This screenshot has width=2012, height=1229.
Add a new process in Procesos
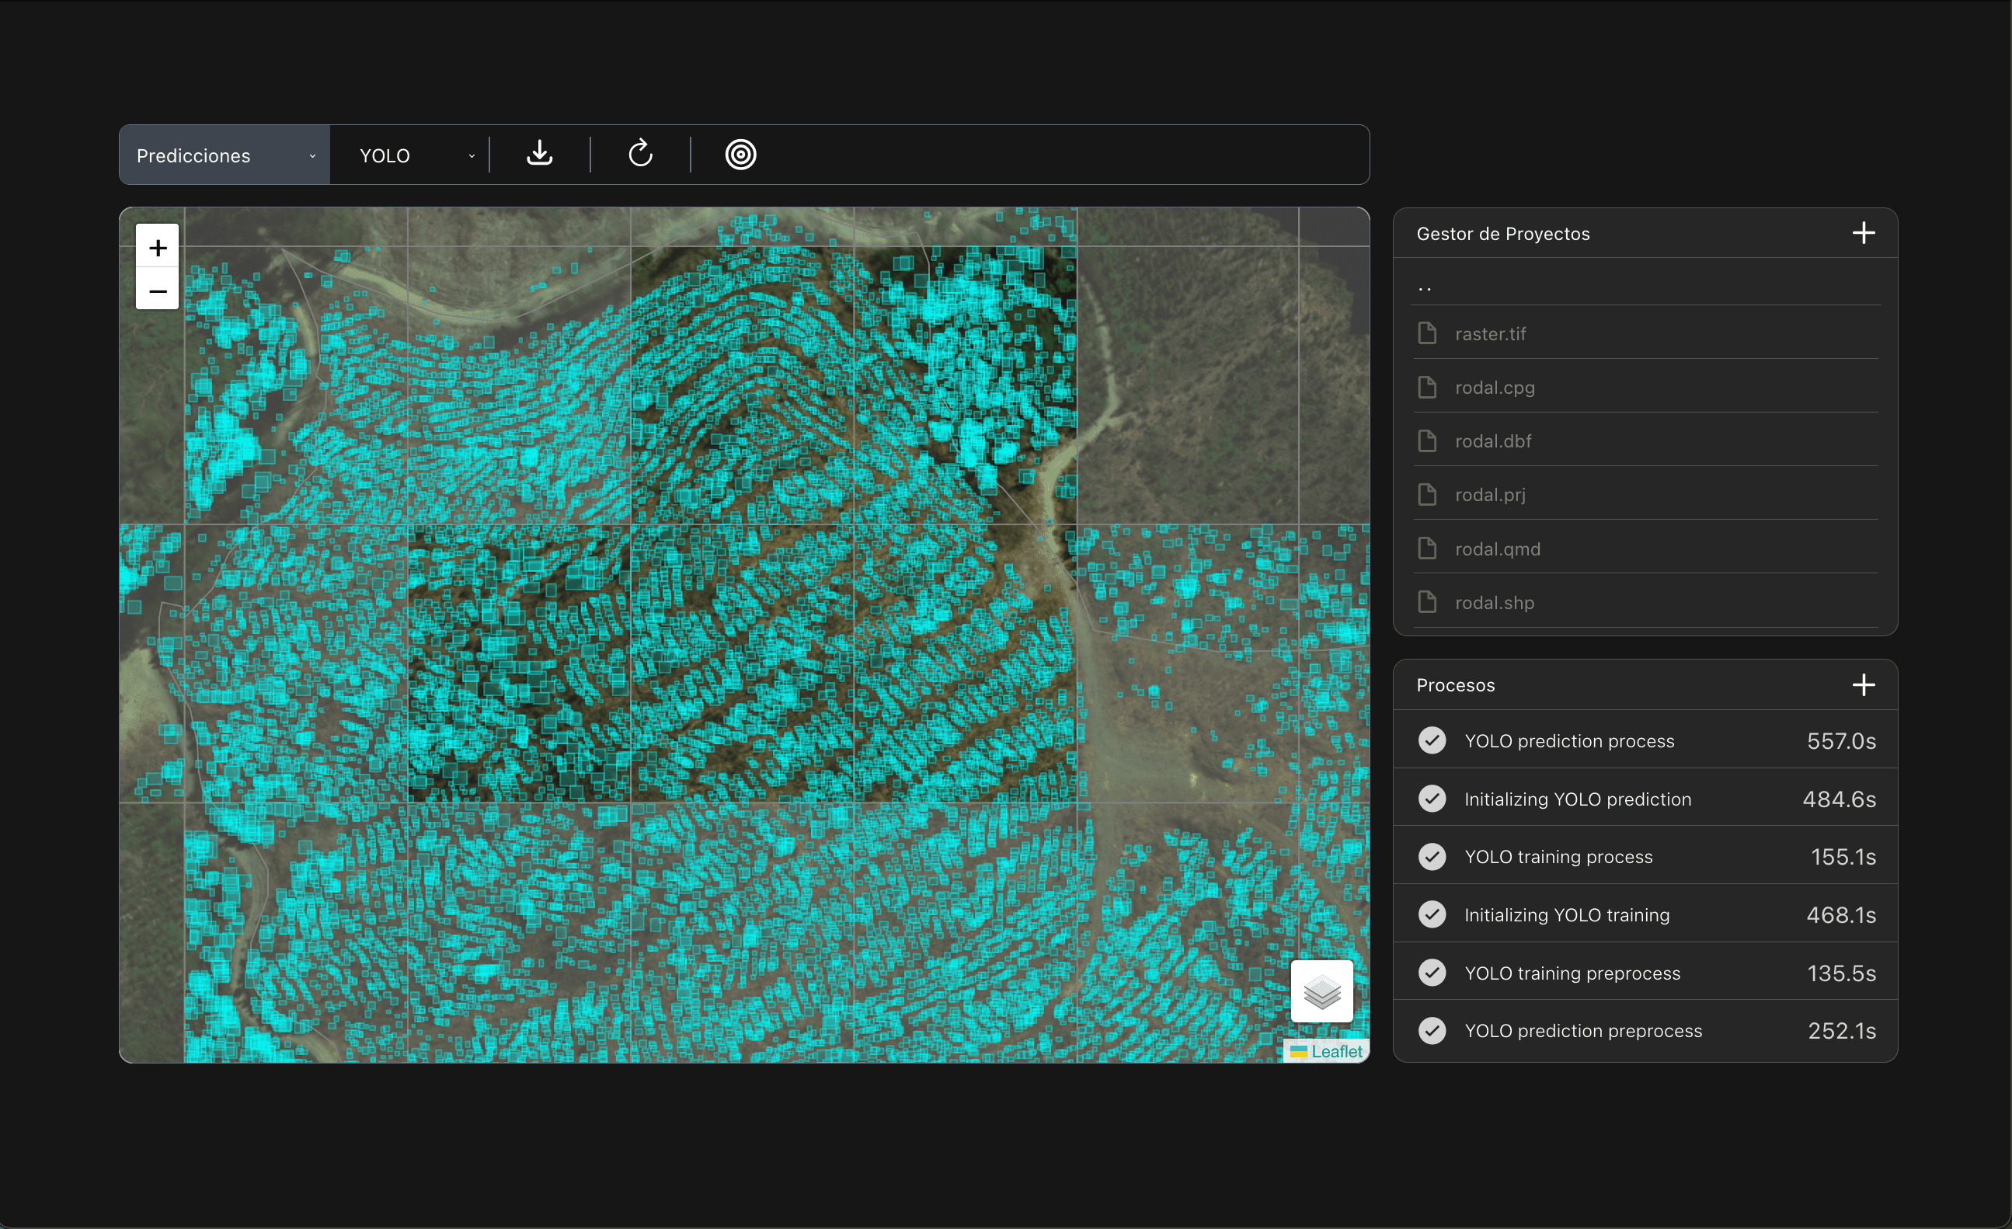pyautogui.click(x=1863, y=685)
